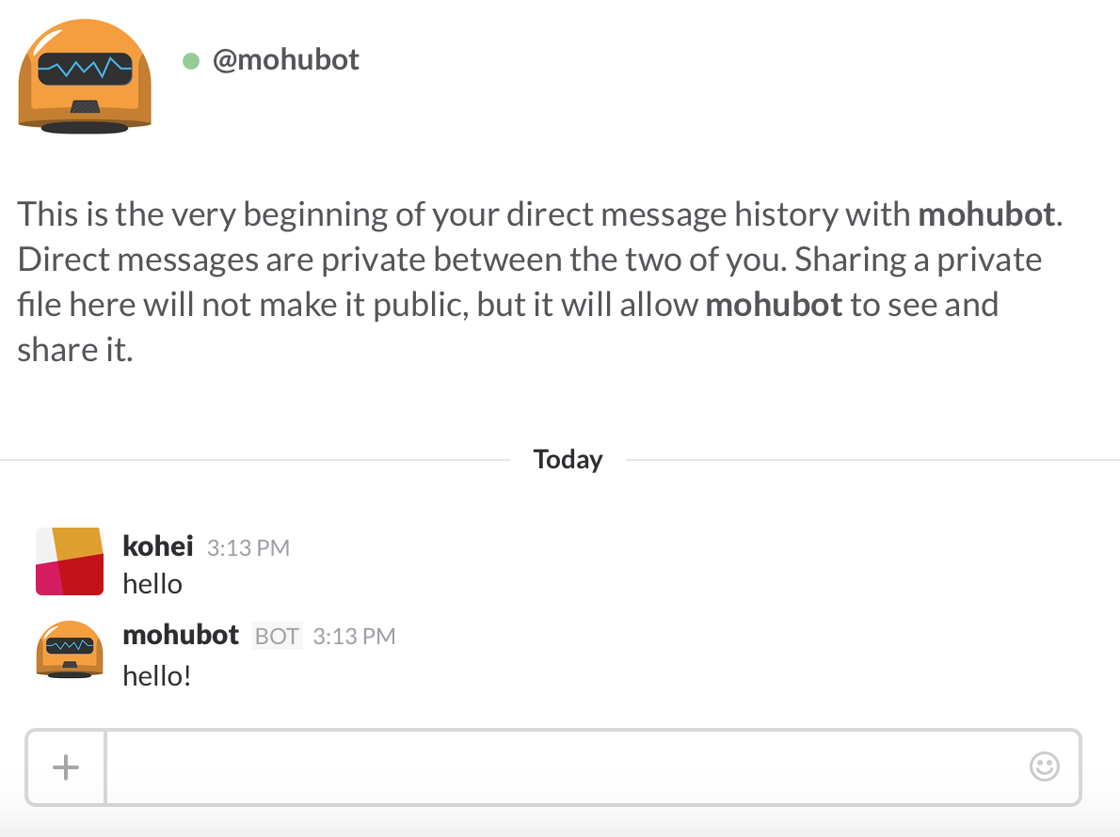Click the 3:13 PM timestamp on hello message
This screenshot has height=837, width=1120.
point(248,547)
